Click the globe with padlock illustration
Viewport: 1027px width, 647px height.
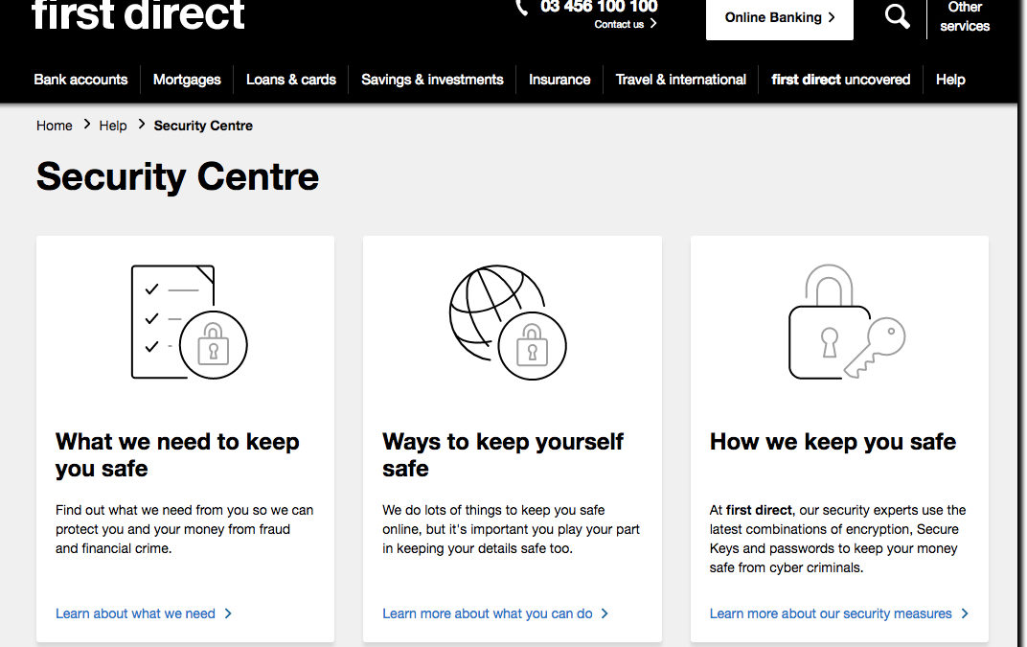pos(508,322)
